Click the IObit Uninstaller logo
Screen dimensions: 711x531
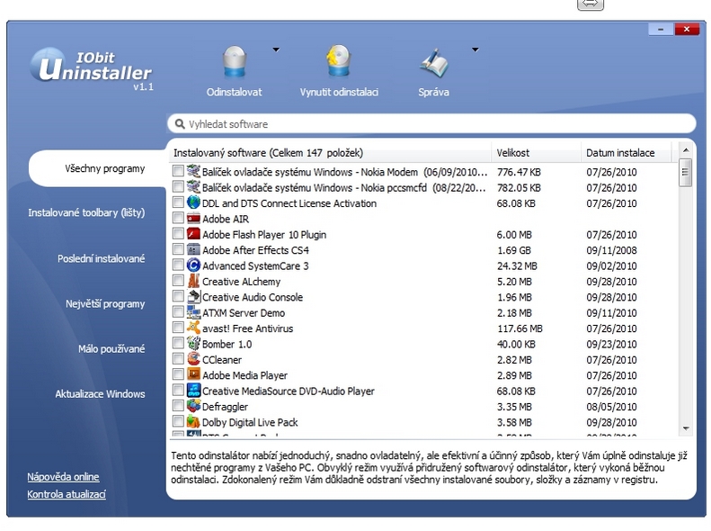(92, 68)
